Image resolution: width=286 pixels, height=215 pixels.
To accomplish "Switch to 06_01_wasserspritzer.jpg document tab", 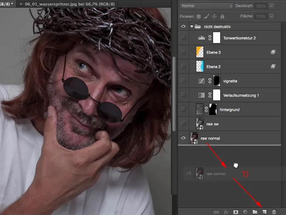I will [70, 4].
